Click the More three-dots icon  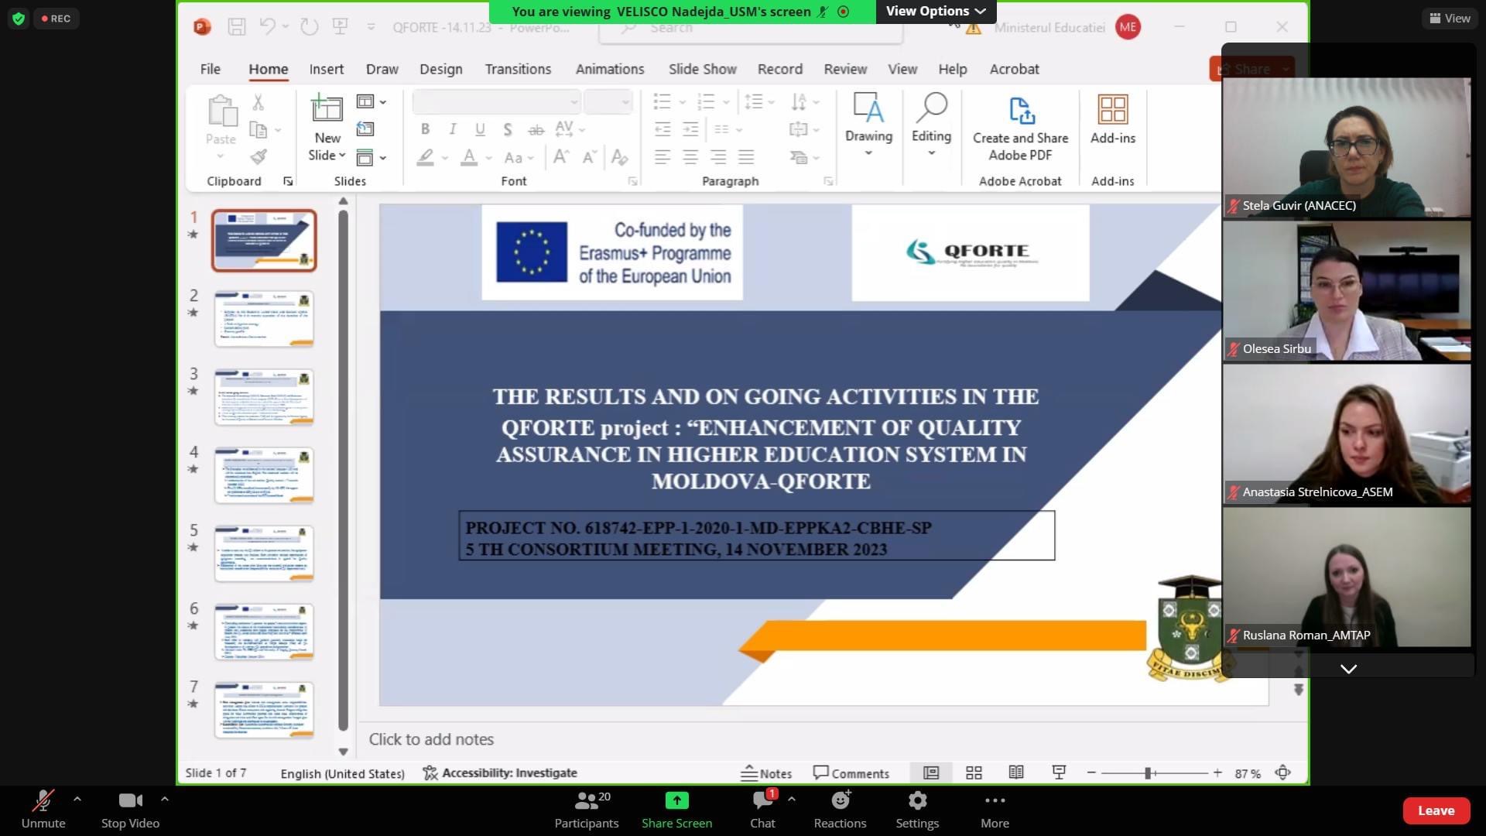pyautogui.click(x=995, y=800)
